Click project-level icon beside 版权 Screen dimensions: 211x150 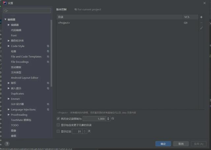(48, 83)
